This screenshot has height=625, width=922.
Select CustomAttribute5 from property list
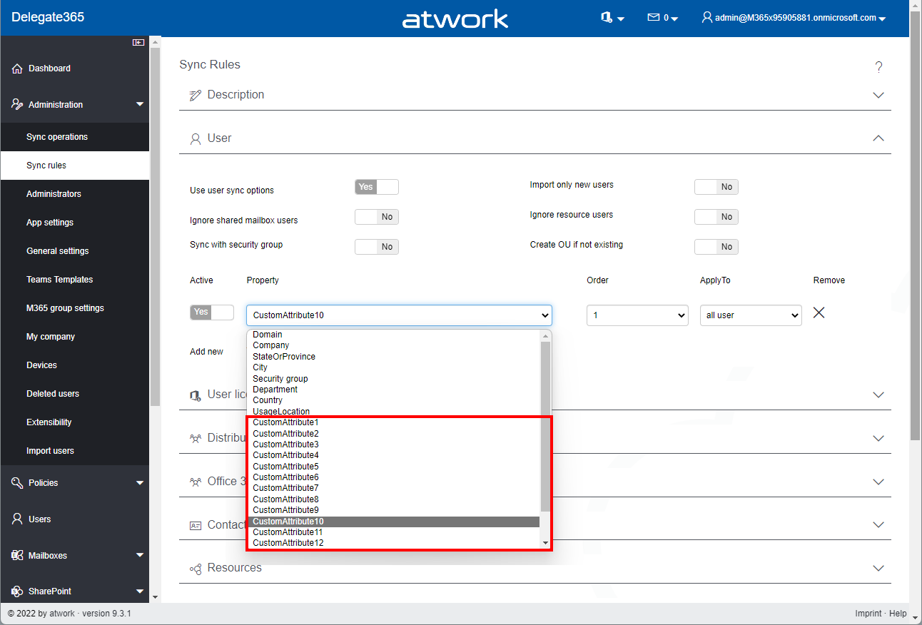click(x=285, y=467)
